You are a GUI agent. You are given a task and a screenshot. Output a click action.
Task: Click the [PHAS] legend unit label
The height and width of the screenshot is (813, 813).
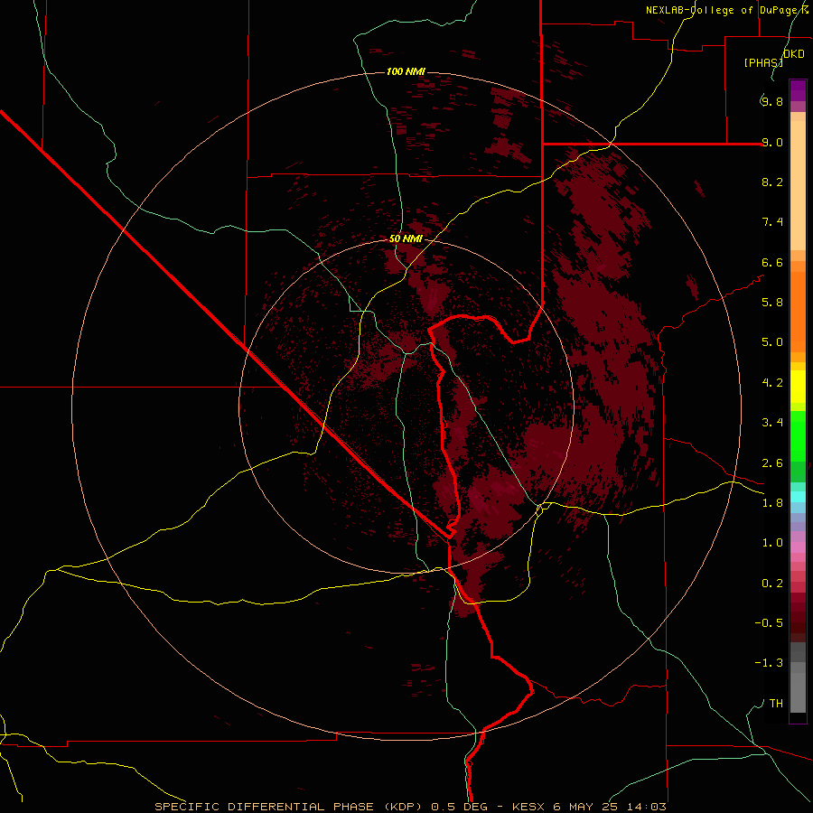(x=763, y=62)
